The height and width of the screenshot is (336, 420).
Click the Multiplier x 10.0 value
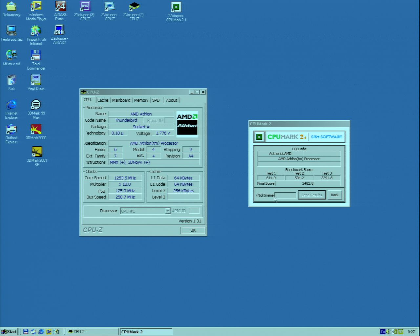point(125,184)
